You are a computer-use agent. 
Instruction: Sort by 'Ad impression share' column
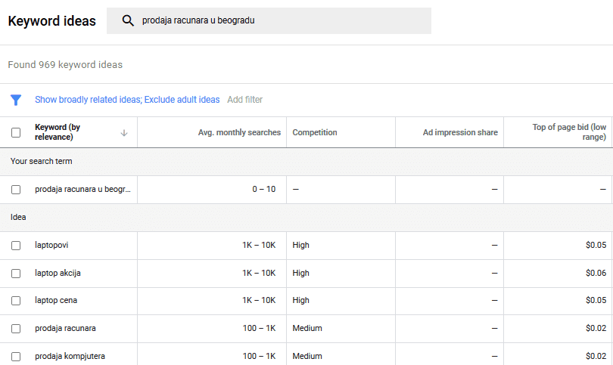tap(460, 132)
